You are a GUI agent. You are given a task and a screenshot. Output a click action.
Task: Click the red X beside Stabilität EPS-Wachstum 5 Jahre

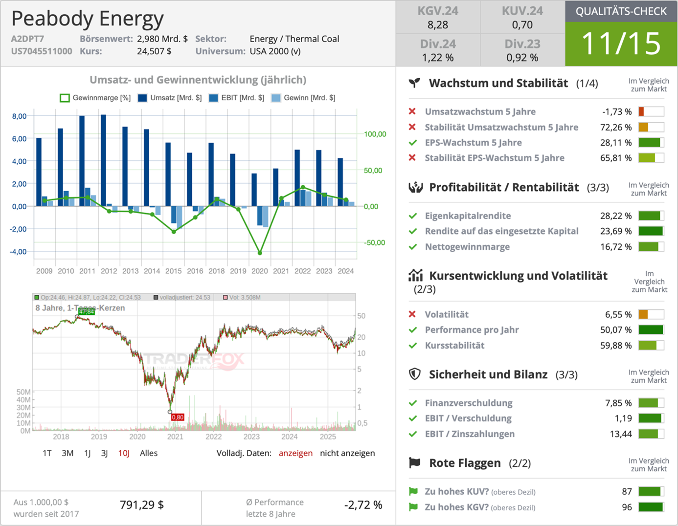point(412,158)
